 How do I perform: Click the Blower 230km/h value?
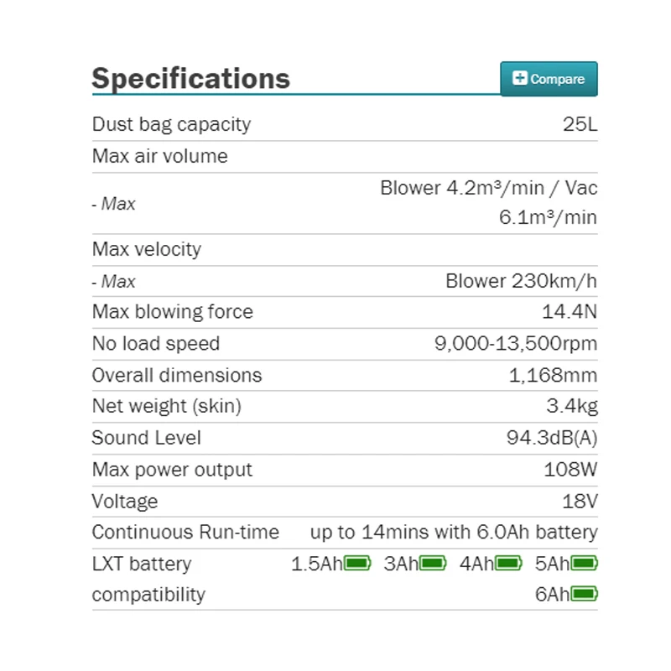pyautogui.click(x=521, y=281)
